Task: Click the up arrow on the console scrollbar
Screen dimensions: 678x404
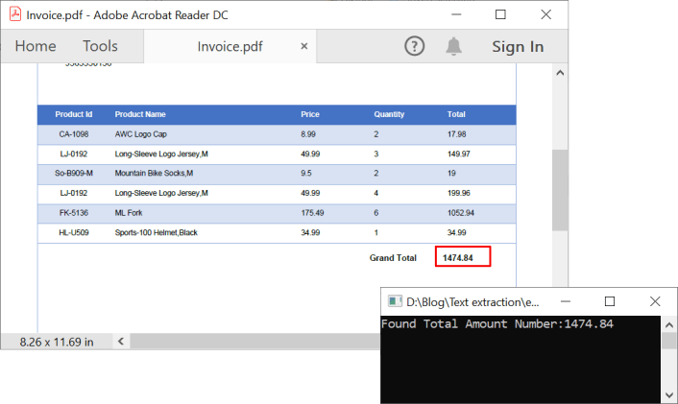Action: pyautogui.click(x=669, y=323)
